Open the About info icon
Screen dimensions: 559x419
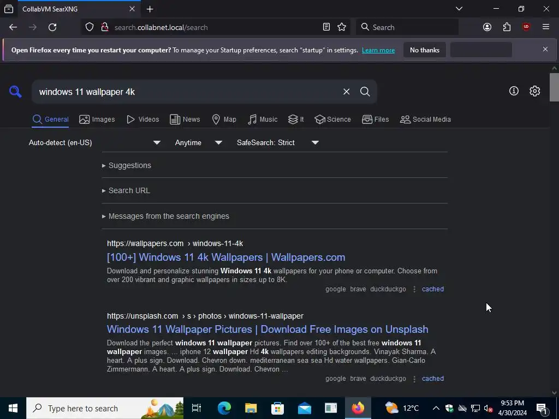(x=514, y=91)
